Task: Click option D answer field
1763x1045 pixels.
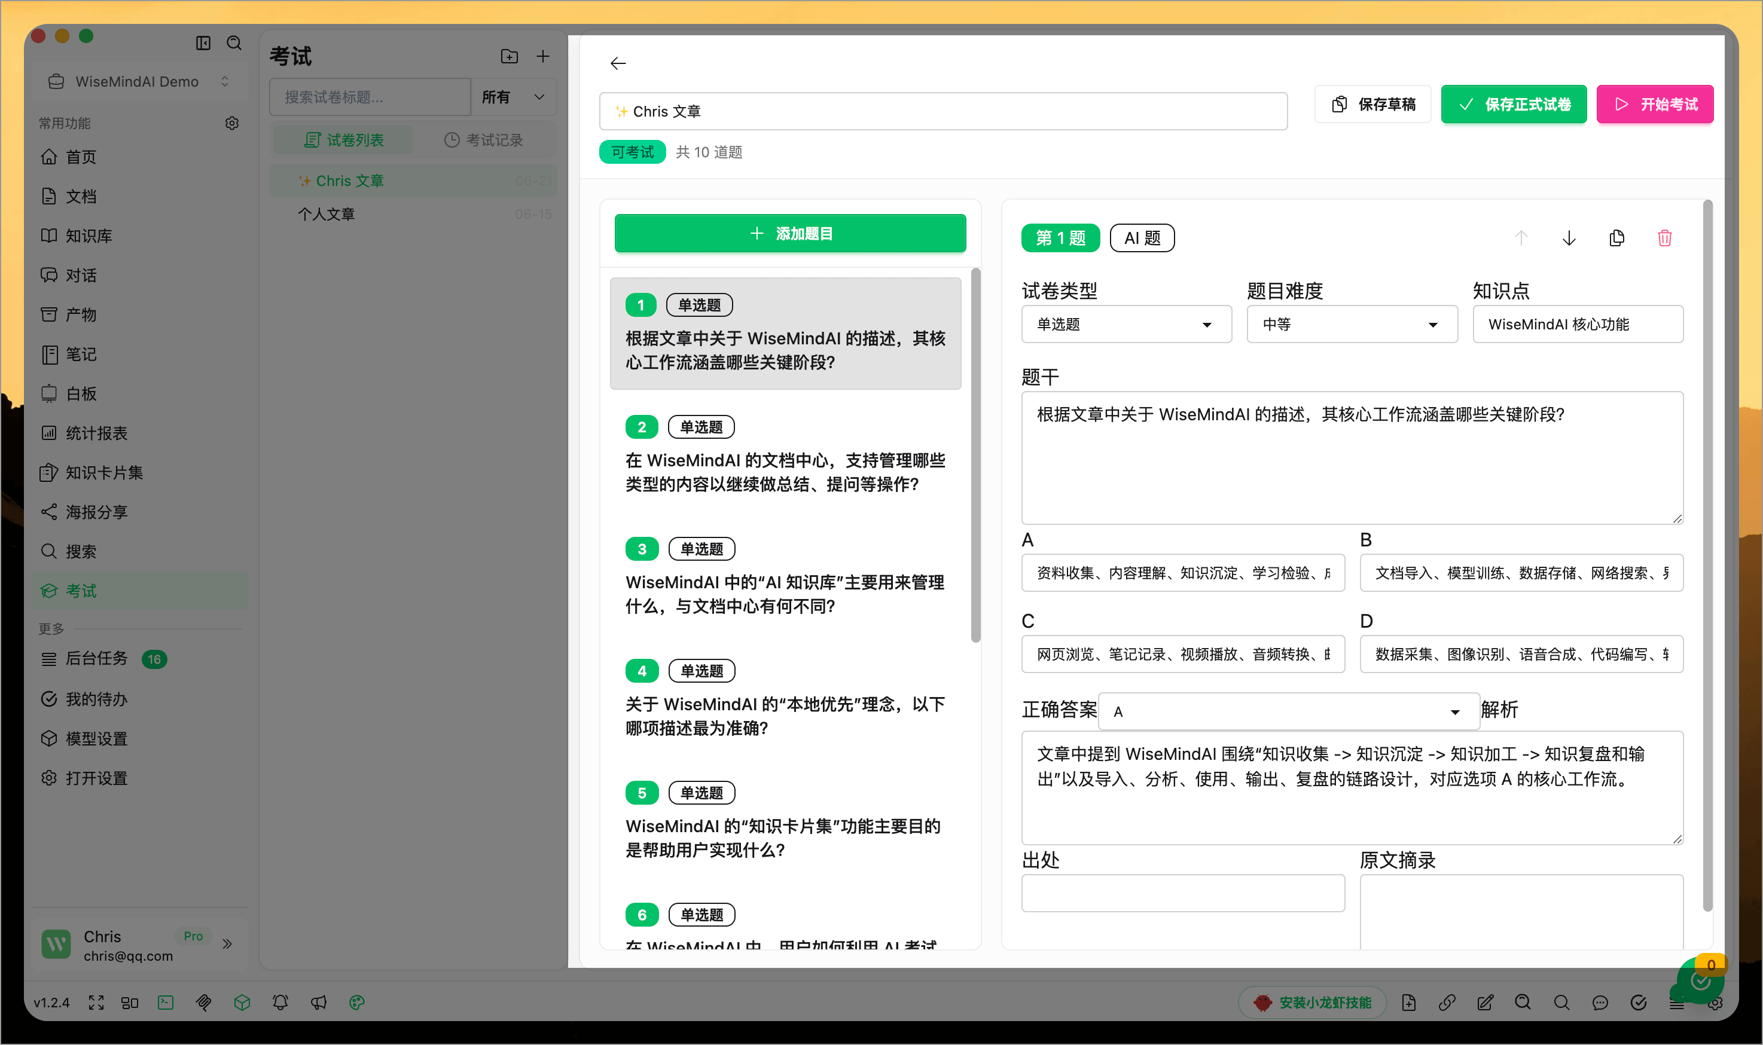Action: [1521, 654]
